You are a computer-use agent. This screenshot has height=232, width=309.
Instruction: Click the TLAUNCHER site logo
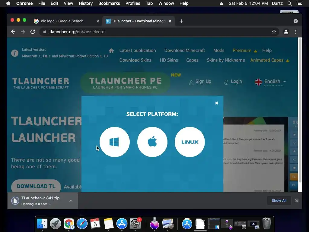(41, 83)
